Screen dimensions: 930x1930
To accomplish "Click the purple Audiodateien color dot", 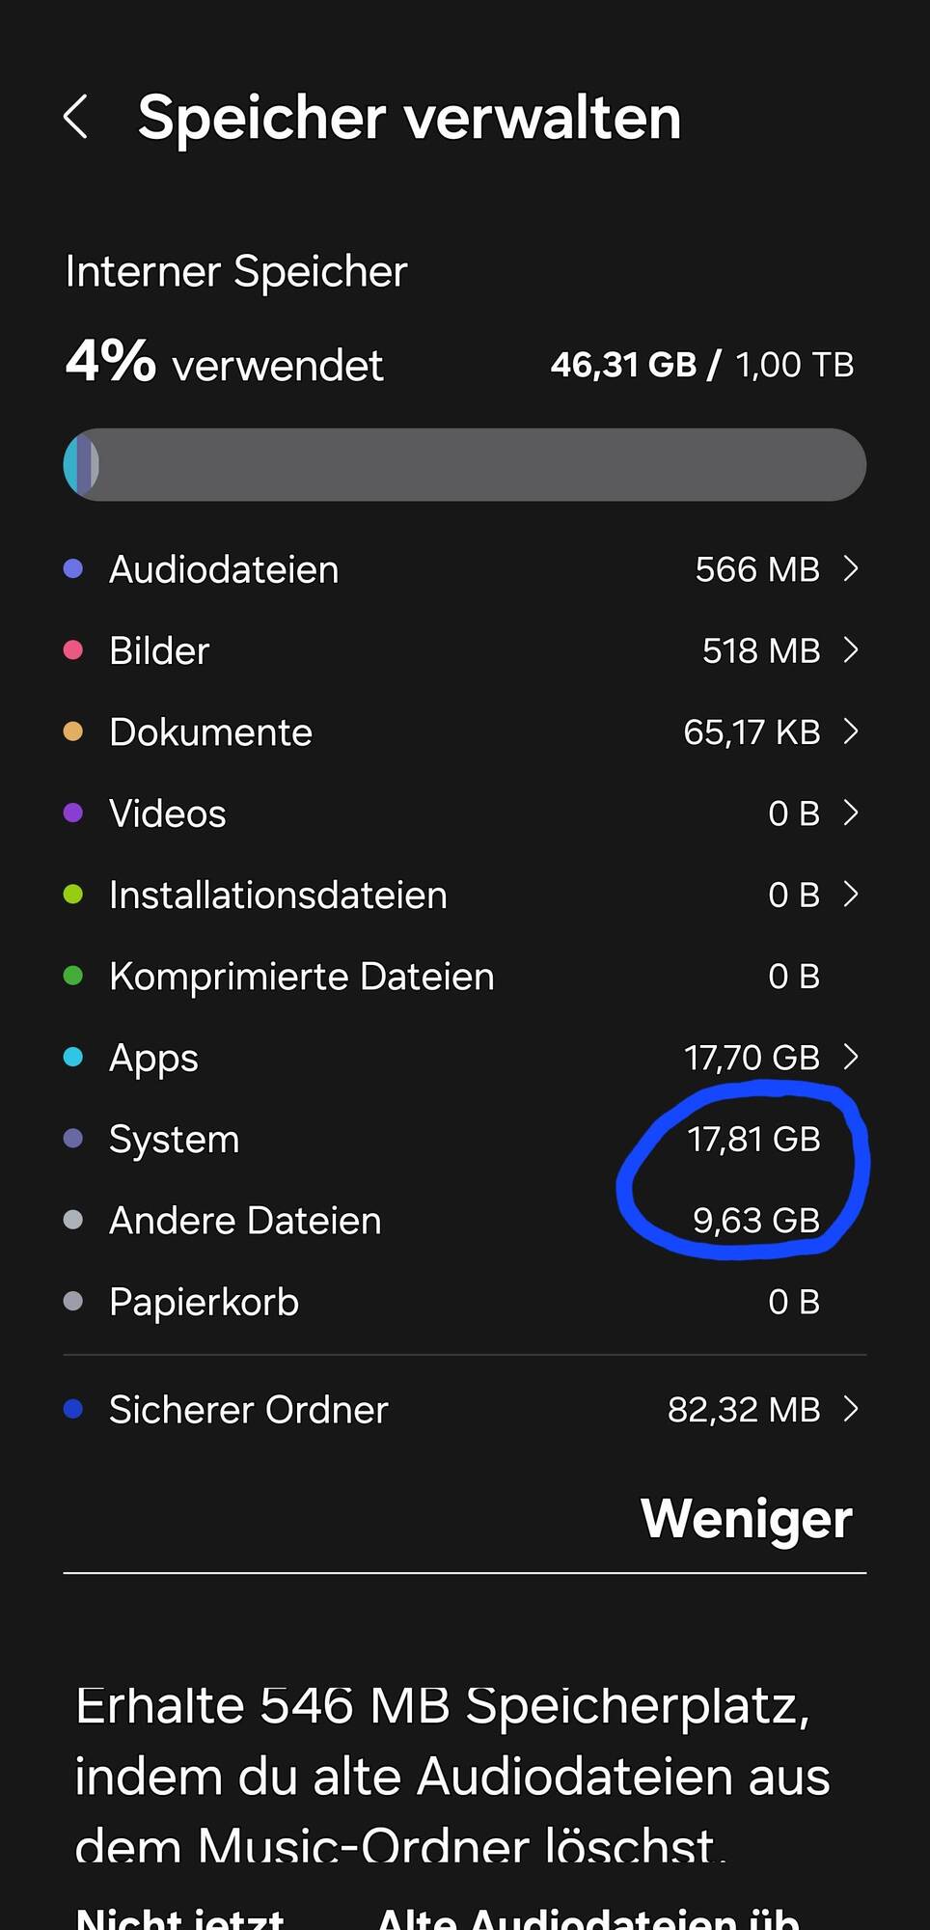I will [x=73, y=569].
